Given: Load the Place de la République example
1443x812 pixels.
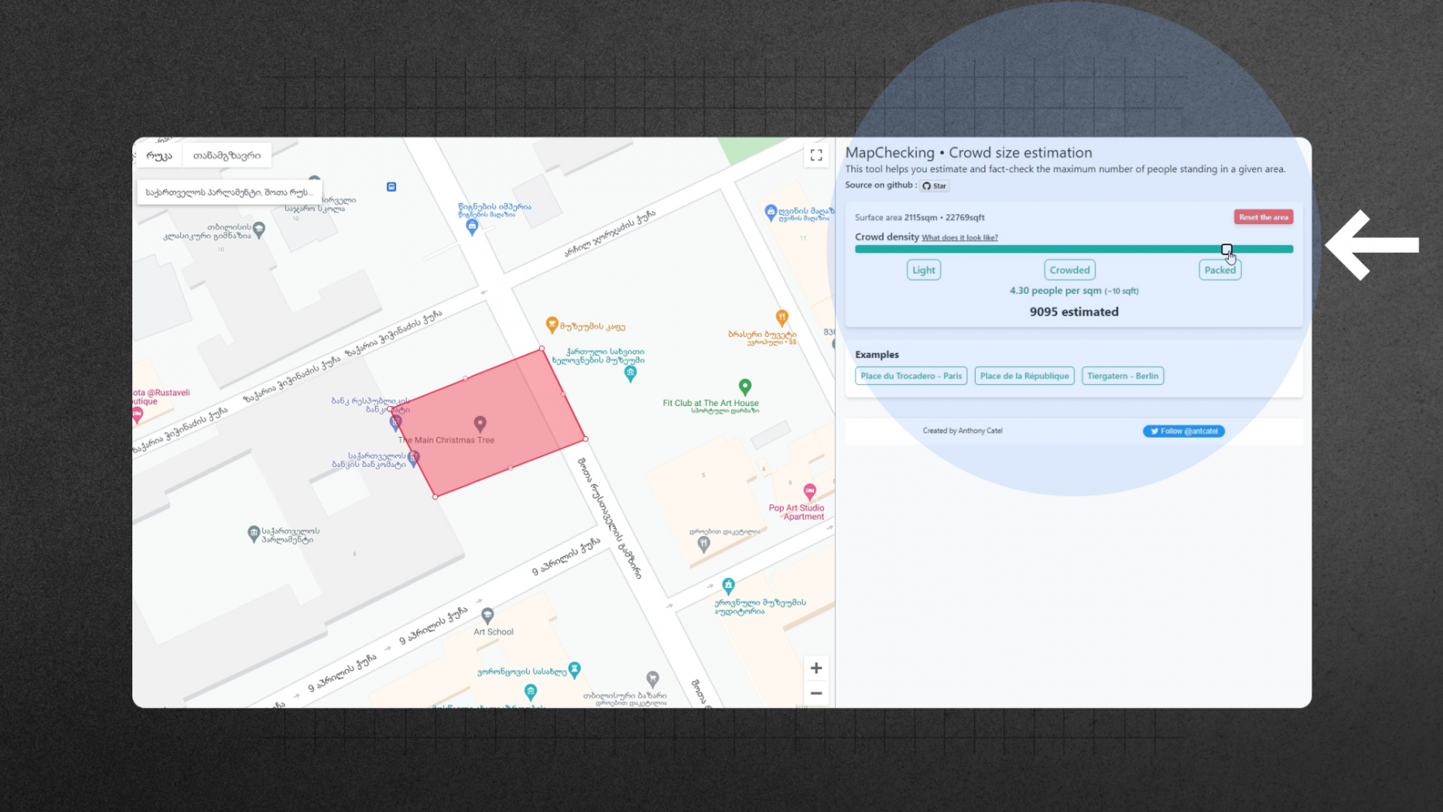Looking at the screenshot, I should tap(1024, 376).
